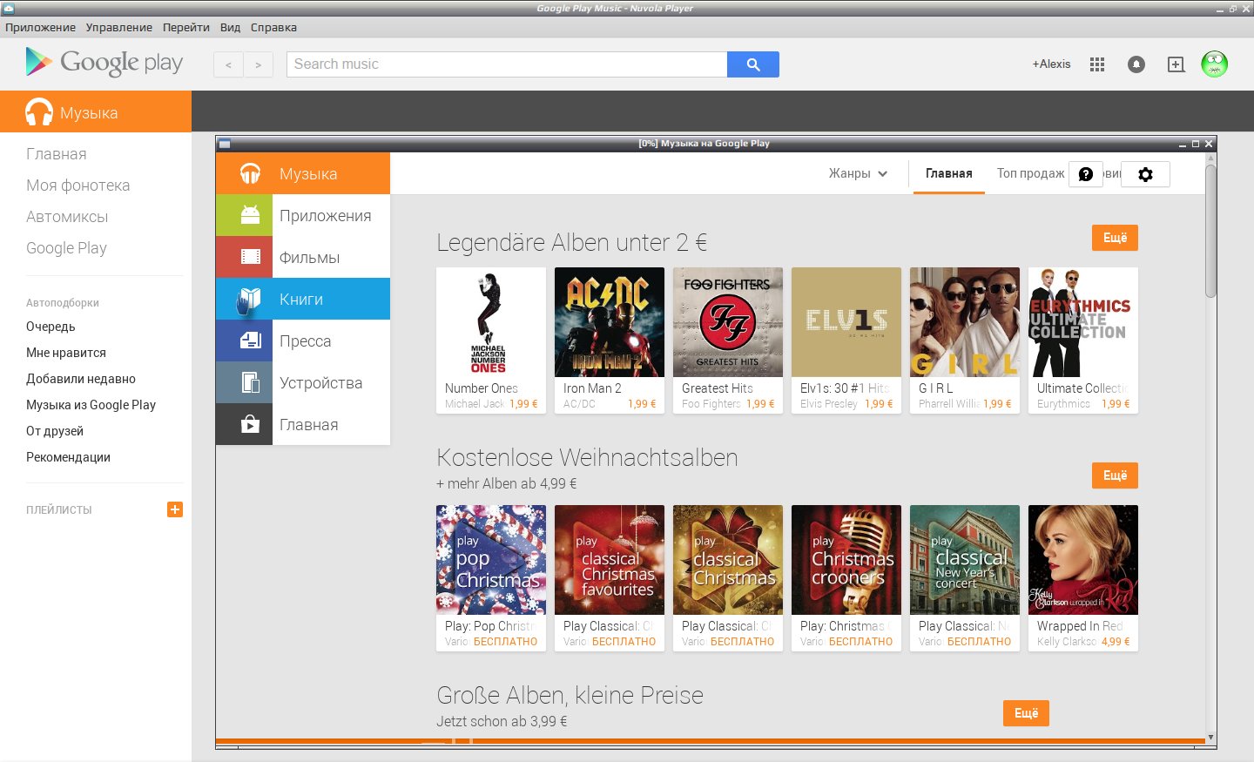Viewport: 1254px width, 762px height.
Task: Open the green user avatar menu
Action: tap(1214, 64)
